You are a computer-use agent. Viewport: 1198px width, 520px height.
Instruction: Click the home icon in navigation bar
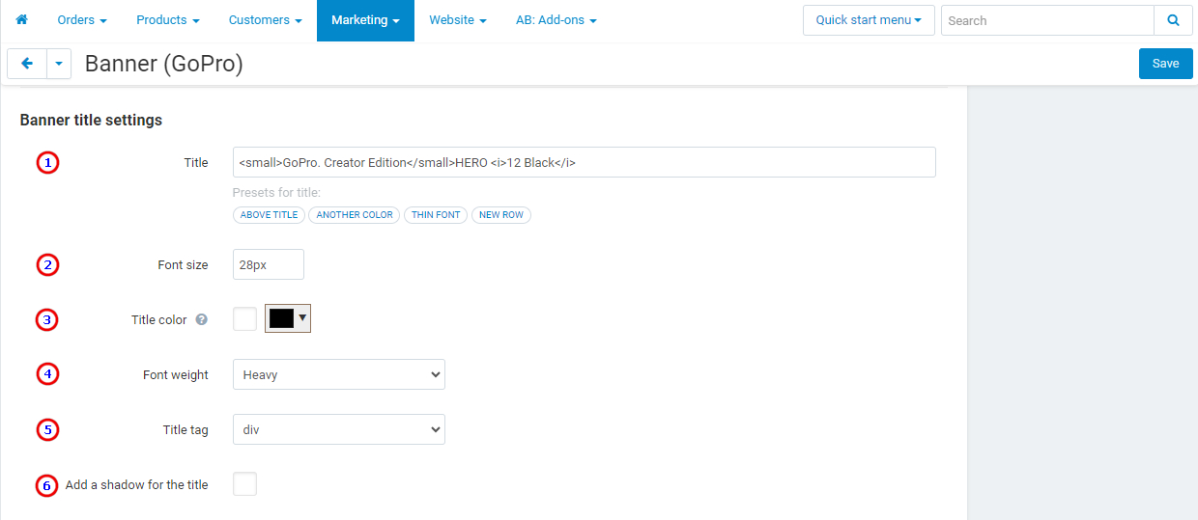click(22, 20)
